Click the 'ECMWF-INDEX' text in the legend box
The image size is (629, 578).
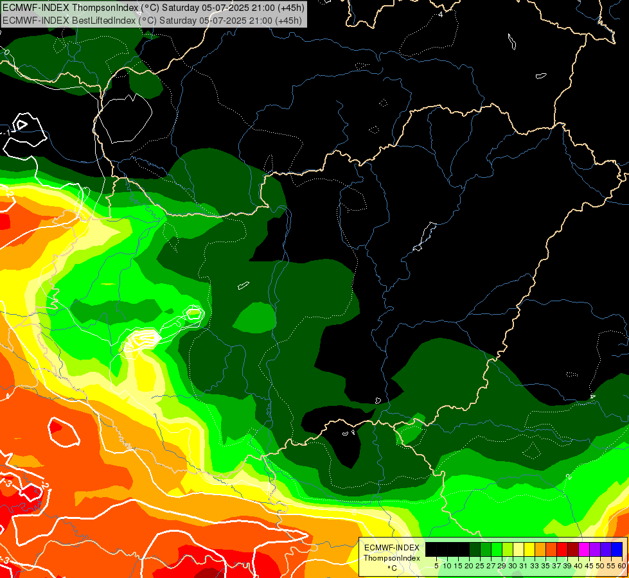[x=392, y=548]
